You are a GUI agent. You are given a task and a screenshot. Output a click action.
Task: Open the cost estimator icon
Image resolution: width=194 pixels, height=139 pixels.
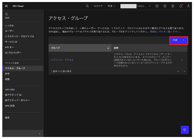pos(173,6)
